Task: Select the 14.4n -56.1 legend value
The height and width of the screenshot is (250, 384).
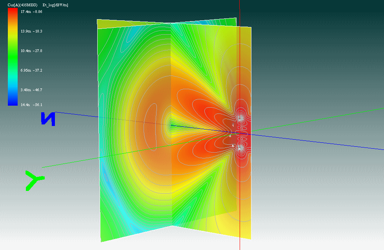Action: (31, 105)
